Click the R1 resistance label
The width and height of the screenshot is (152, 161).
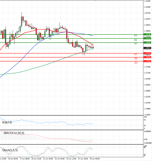click(x=136, y=44)
